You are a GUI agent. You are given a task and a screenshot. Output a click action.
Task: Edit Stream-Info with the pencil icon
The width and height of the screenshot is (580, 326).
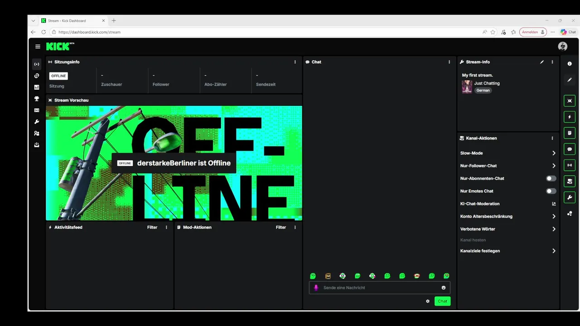(542, 62)
